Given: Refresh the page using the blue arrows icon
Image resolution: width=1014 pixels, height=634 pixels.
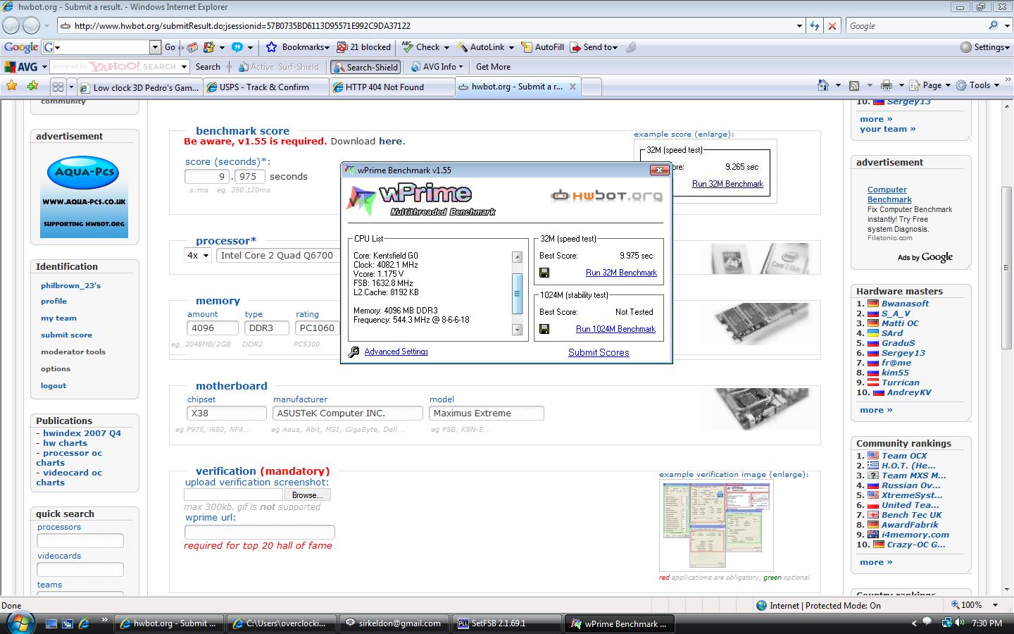Looking at the screenshot, I should tap(815, 25).
